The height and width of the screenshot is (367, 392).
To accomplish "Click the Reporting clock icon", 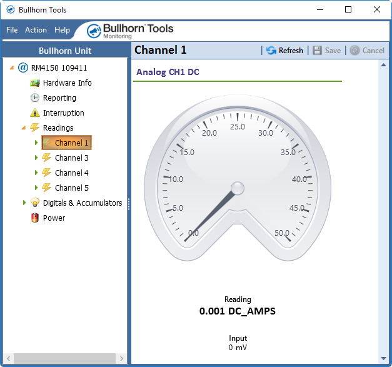I will click(x=35, y=98).
